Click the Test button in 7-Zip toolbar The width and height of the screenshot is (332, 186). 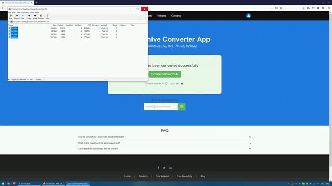tap(23, 17)
